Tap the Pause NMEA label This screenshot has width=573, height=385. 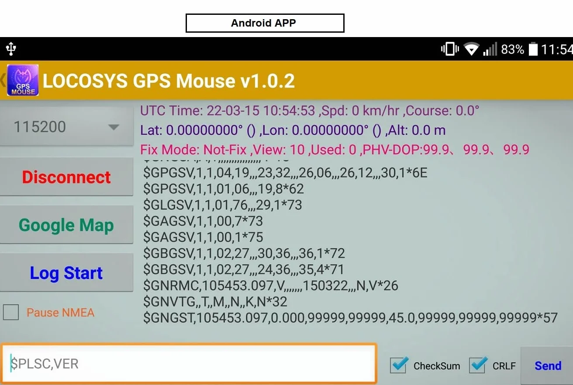tap(60, 313)
